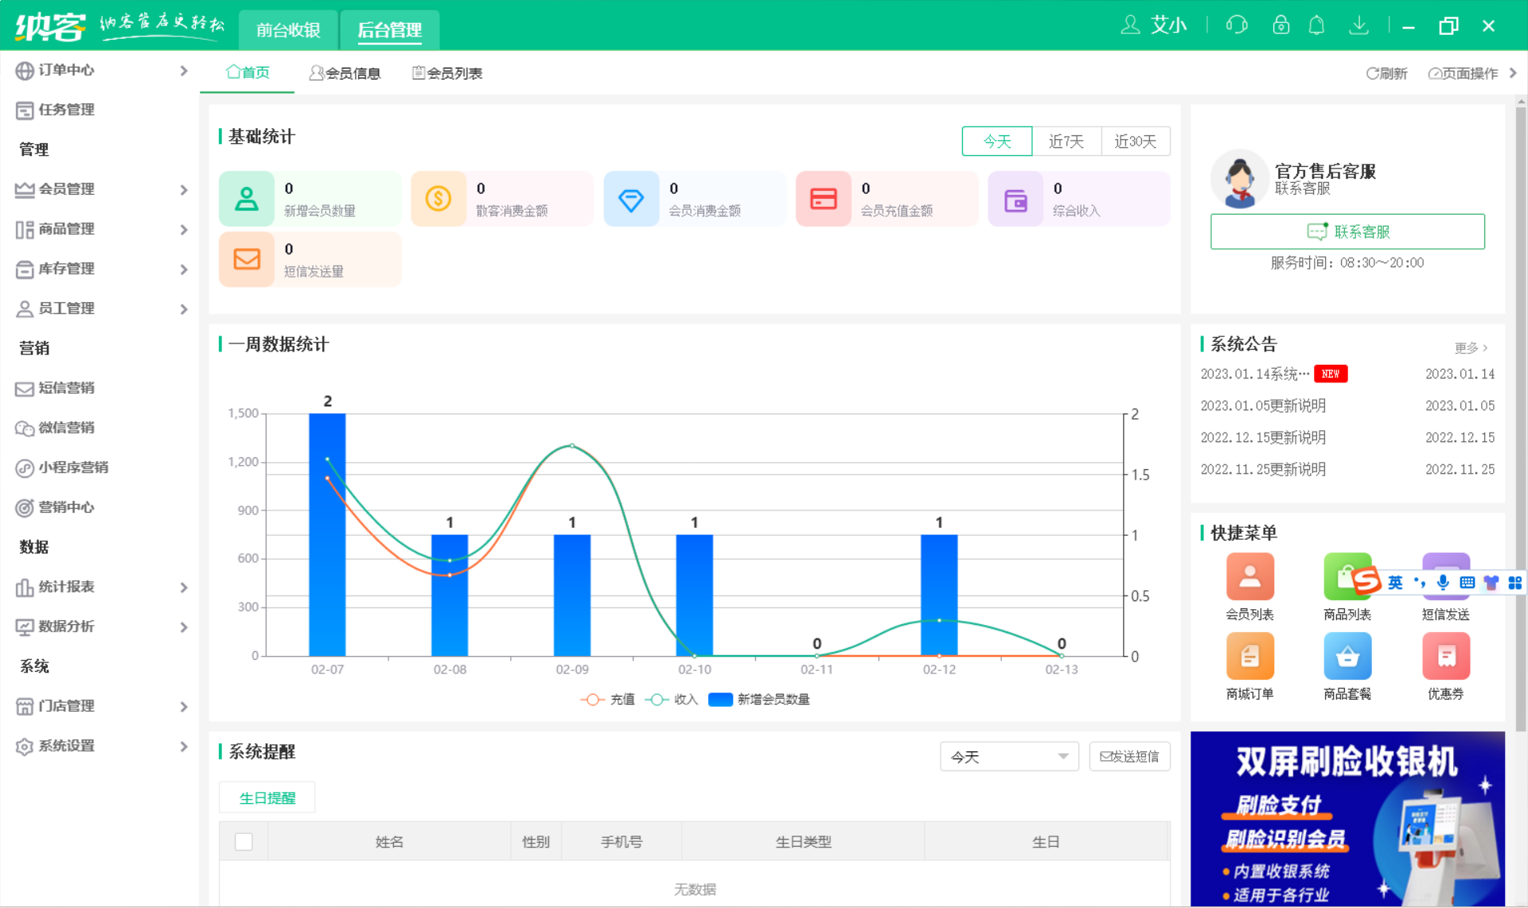The width and height of the screenshot is (1528, 908).
Task: Check the select-all box in birthday table
Action: [244, 841]
